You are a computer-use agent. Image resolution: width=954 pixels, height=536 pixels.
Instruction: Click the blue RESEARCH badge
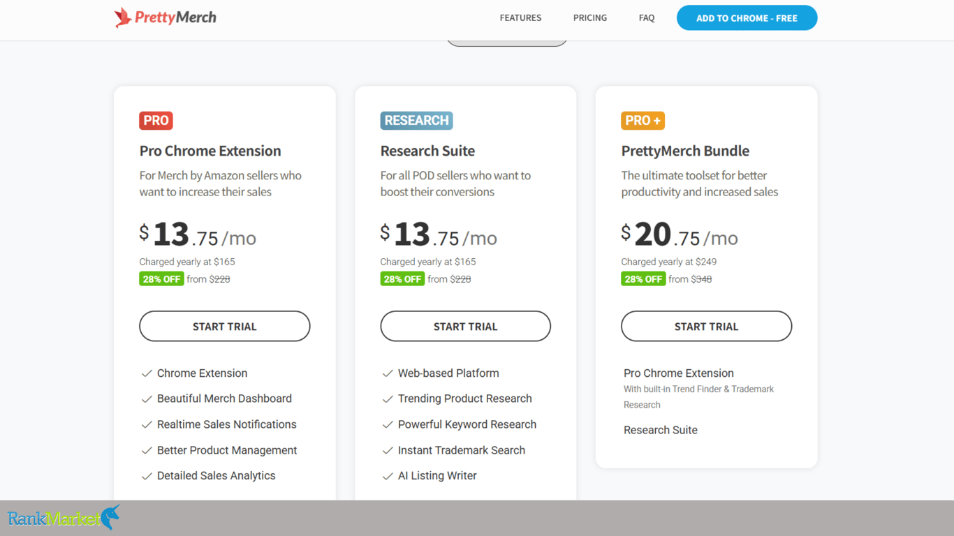pyautogui.click(x=416, y=121)
